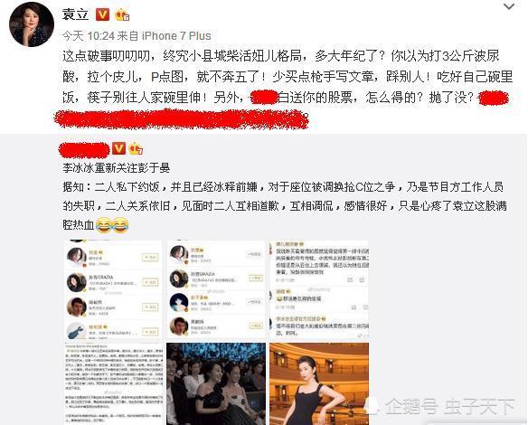Open the comments screenshot thumbnail
Viewport: 528px width, 425px height.
click(x=319, y=289)
